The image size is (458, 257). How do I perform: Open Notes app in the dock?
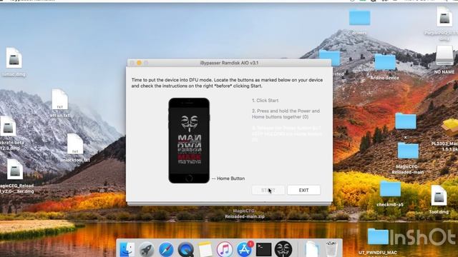pyautogui.click(x=205, y=249)
